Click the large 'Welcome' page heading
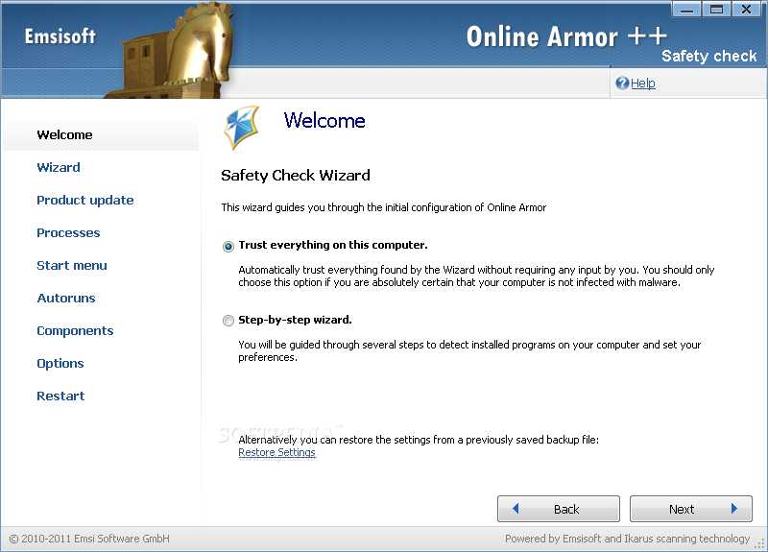This screenshot has width=768, height=552. tap(324, 121)
